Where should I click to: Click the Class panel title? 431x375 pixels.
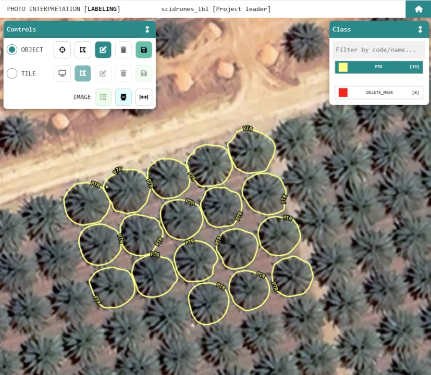pyautogui.click(x=341, y=29)
